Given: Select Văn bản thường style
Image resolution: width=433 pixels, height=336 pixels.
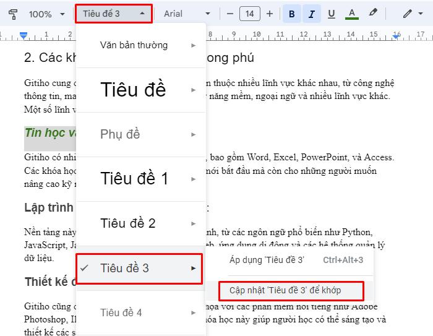Looking at the screenshot, I should (x=134, y=45).
